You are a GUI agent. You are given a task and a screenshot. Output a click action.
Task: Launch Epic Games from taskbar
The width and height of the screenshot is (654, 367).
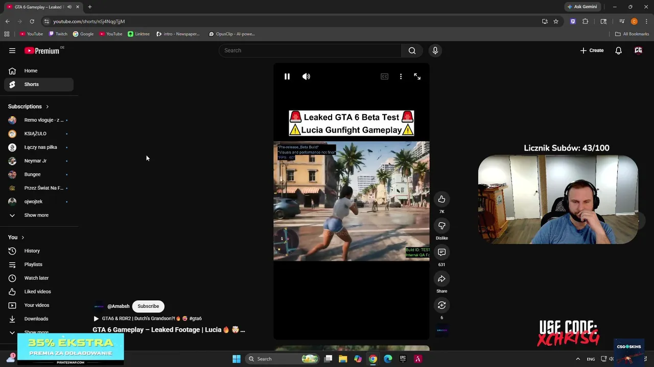pyautogui.click(x=403, y=359)
